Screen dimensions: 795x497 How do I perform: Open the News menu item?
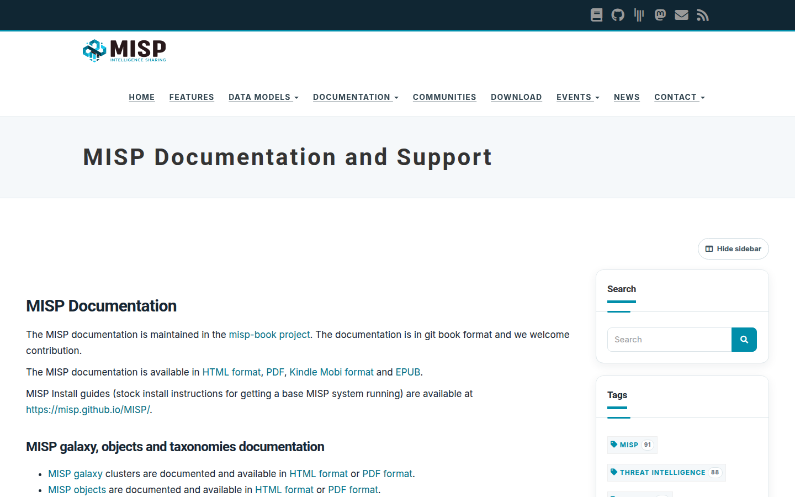coord(627,97)
